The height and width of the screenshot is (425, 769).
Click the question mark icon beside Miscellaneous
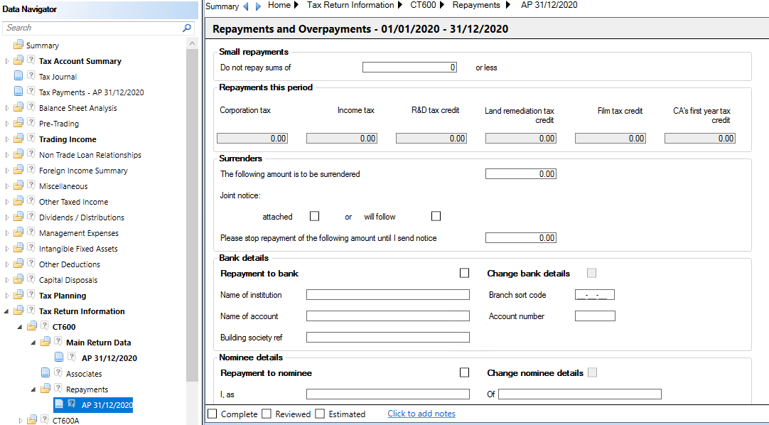(31, 186)
